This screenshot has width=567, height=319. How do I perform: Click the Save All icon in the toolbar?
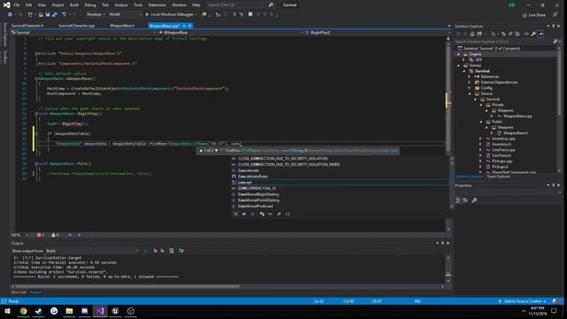click(x=55, y=14)
